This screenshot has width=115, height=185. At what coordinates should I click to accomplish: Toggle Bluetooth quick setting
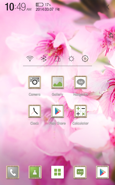click(43, 59)
